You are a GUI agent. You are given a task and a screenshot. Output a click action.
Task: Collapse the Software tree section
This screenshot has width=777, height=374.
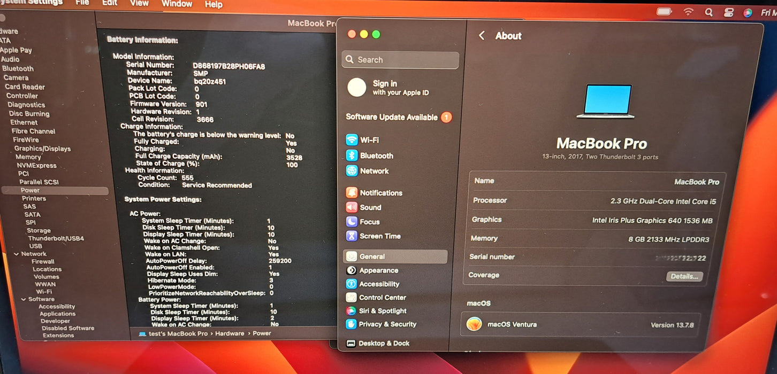tap(23, 299)
